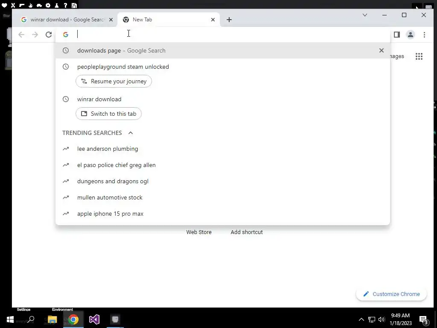The width and height of the screenshot is (437, 328).
Task: Open the Google apps grid icon
Action: (x=419, y=56)
